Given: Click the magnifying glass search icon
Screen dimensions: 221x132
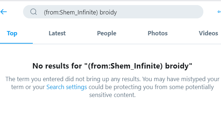Looking at the screenshot, I should pyautogui.click(x=34, y=12).
